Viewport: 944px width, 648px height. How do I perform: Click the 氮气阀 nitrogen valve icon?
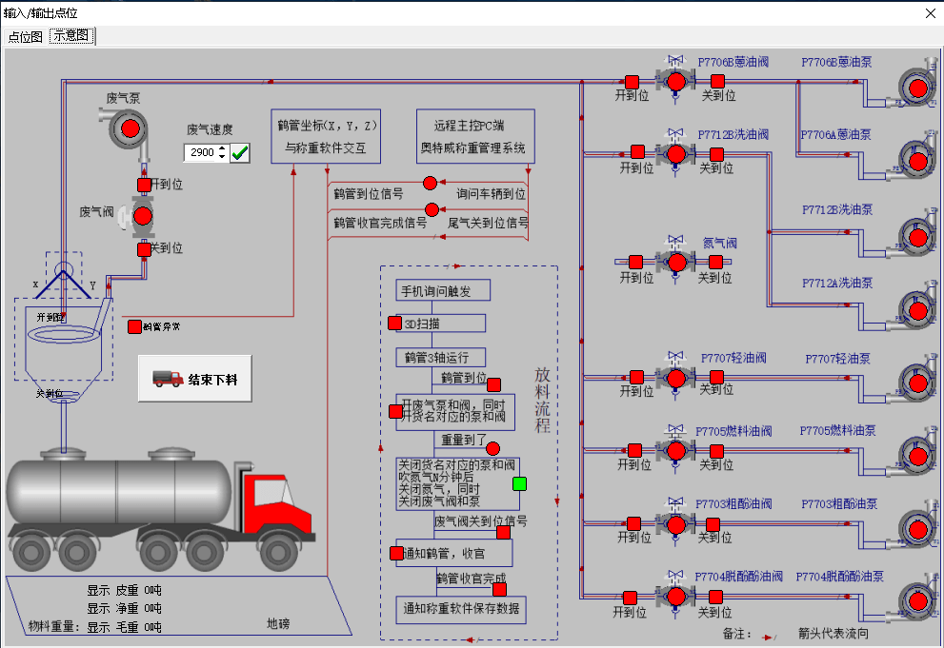click(x=676, y=263)
